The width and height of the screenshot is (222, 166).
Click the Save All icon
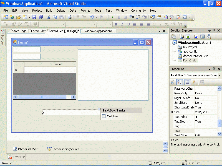tap(41, 17)
